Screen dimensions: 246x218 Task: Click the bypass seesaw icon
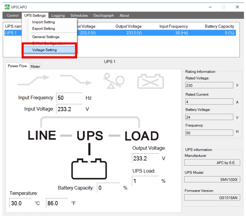114,81
